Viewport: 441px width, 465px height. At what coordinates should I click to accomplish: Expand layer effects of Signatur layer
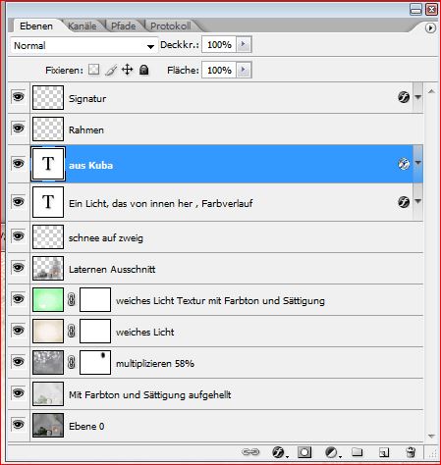point(418,97)
